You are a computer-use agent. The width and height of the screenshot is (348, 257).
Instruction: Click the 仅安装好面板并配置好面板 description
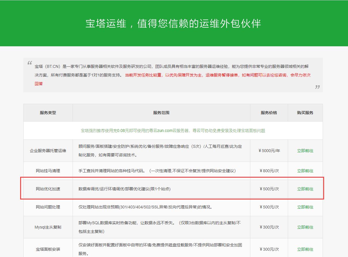pyautogui.click(x=160, y=249)
